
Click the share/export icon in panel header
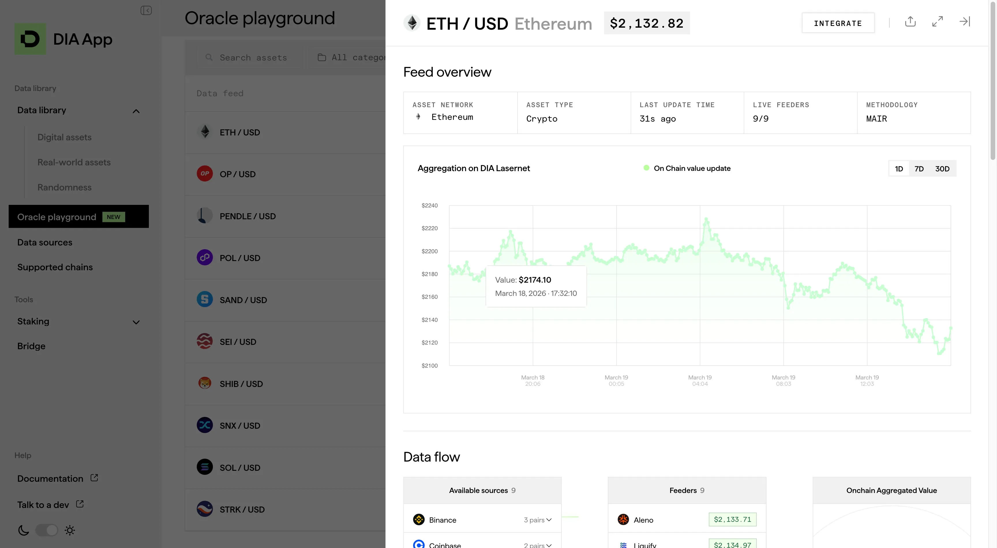pos(910,22)
